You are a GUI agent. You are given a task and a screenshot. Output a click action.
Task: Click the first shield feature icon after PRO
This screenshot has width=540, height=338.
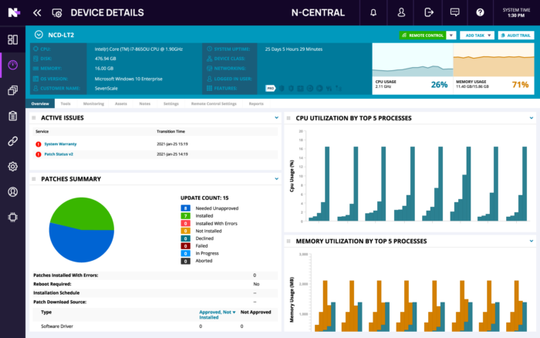pos(282,89)
